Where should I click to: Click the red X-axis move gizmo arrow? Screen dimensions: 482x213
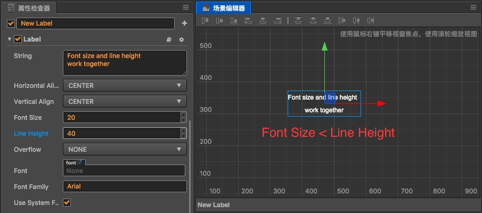click(381, 104)
